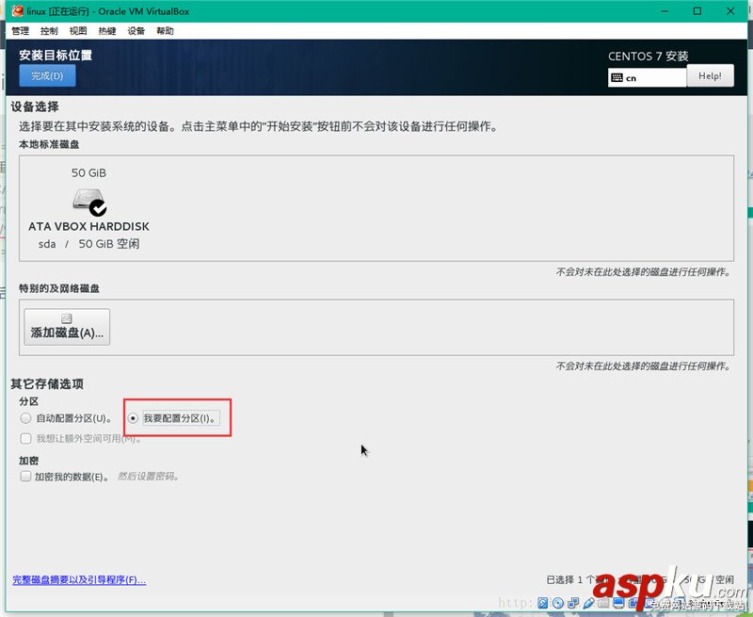Screen dimensions: 753x617
Task: Click the optical disc status icon
Action: (558, 603)
